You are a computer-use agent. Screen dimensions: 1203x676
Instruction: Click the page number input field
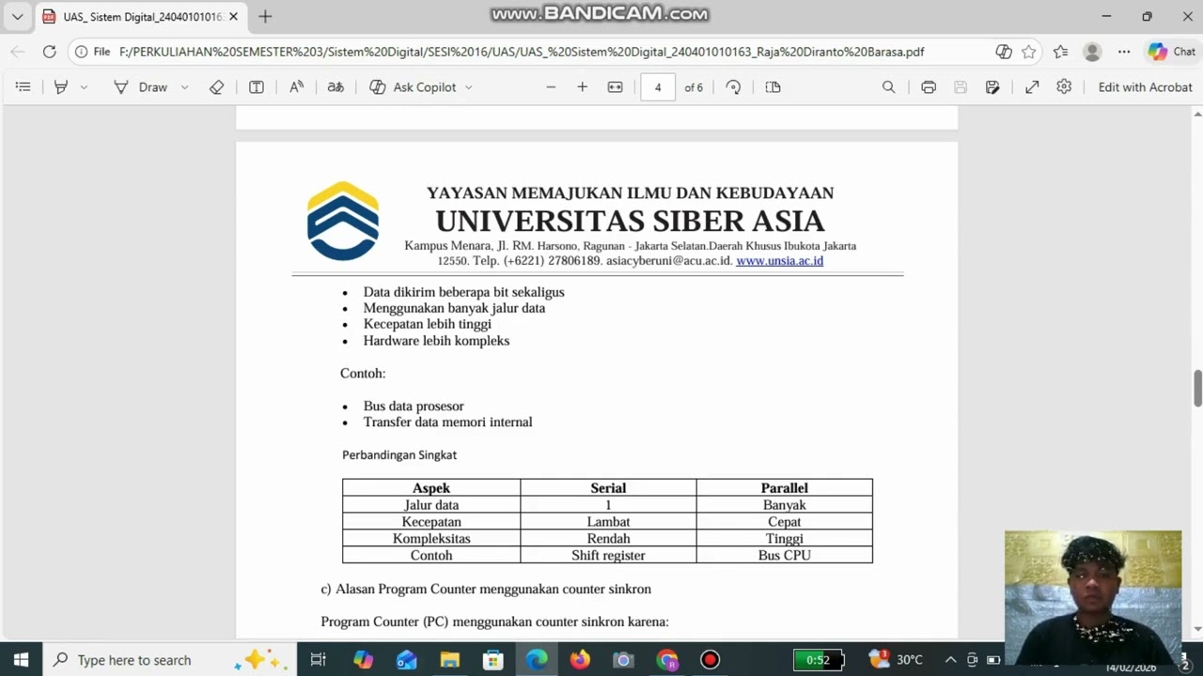[x=658, y=87]
